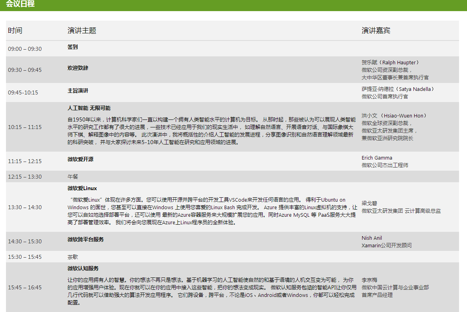The width and height of the screenshot is (467, 312).
Task: Click the 15:30 – 15:45 time cell
Action: click(25, 257)
